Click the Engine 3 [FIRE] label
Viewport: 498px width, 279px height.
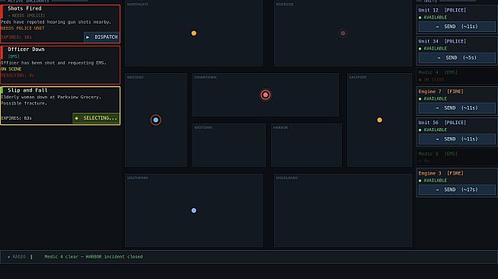[x=441, y=174]
